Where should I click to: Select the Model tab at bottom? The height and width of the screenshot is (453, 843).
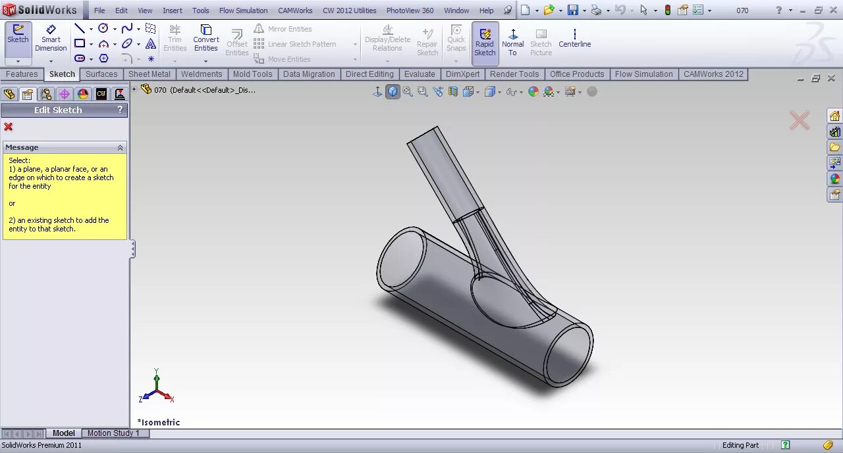point(64,433)
